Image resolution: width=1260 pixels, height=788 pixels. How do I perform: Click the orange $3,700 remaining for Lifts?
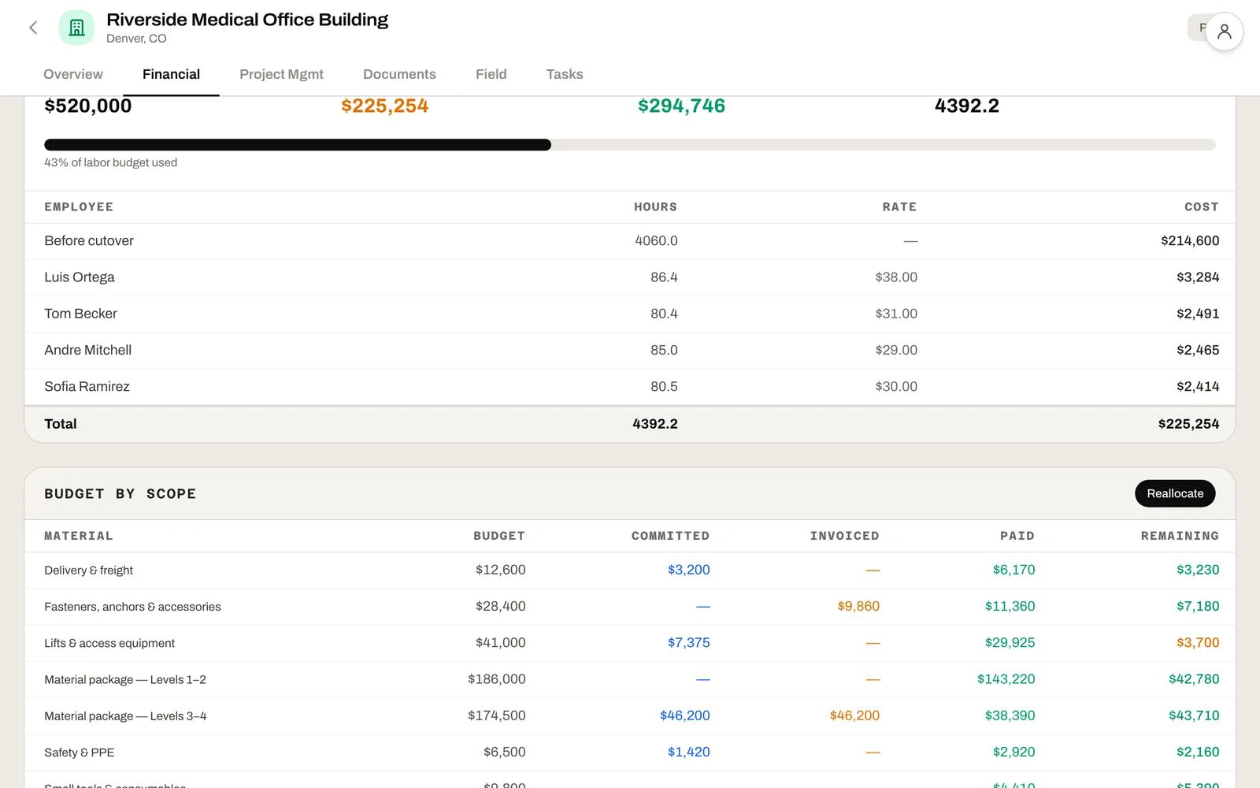click(x=1198, y=643)
